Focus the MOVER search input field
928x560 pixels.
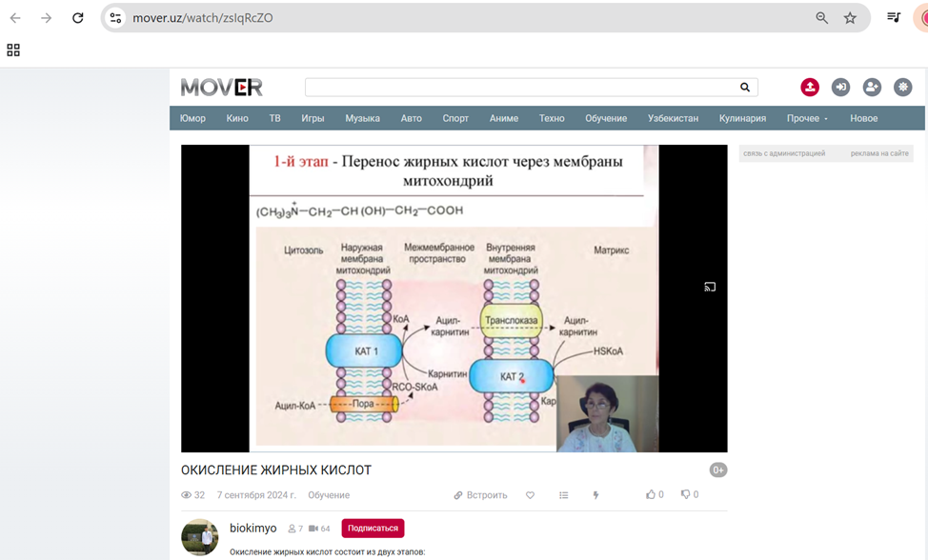[x=519, y=88]
